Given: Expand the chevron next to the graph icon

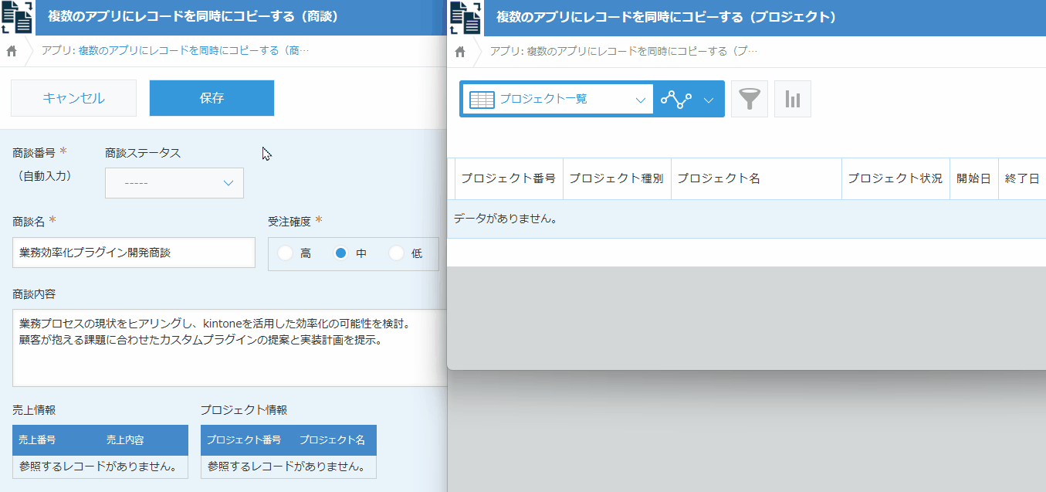Looking at the screenshot, I should coord(709,100).
